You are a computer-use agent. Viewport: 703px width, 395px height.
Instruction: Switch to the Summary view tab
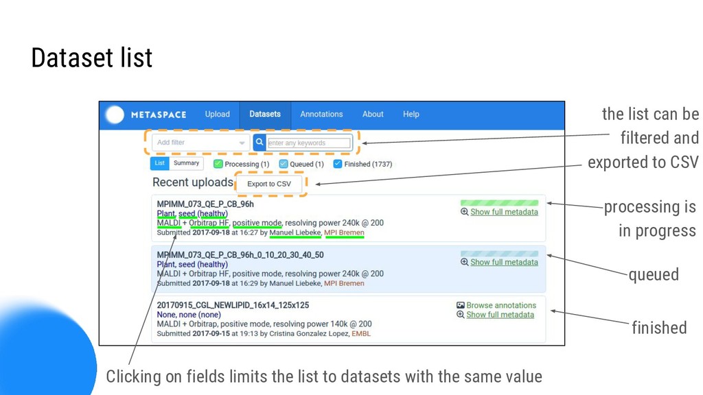click(x=187, y=163)
